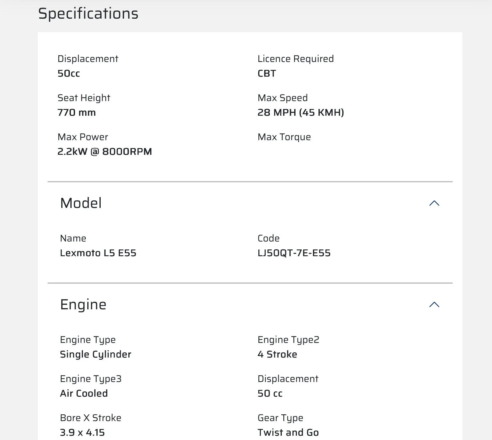Click the Specifications page heading

tap(88, 14)
